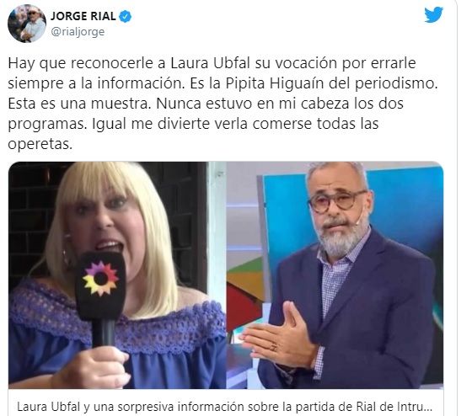Click the Twitter bird logo

click(433, 15)
